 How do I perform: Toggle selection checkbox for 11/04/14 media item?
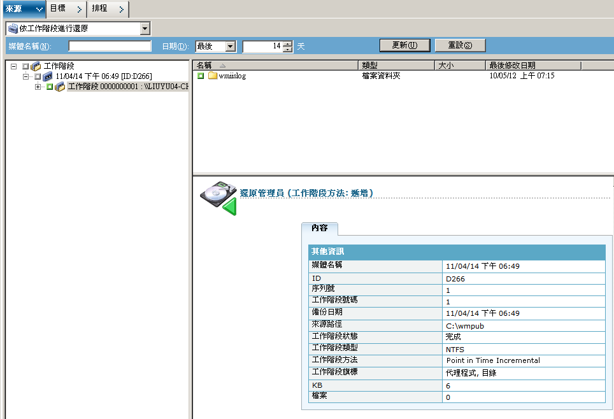click(37, 76)
